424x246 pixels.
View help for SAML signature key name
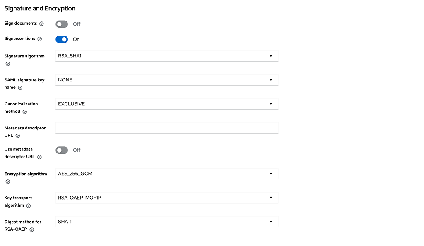coord(20,87)
